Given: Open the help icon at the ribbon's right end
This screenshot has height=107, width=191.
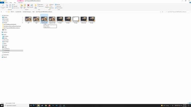Looking at the screenshot, I should (x=190, y=3).
